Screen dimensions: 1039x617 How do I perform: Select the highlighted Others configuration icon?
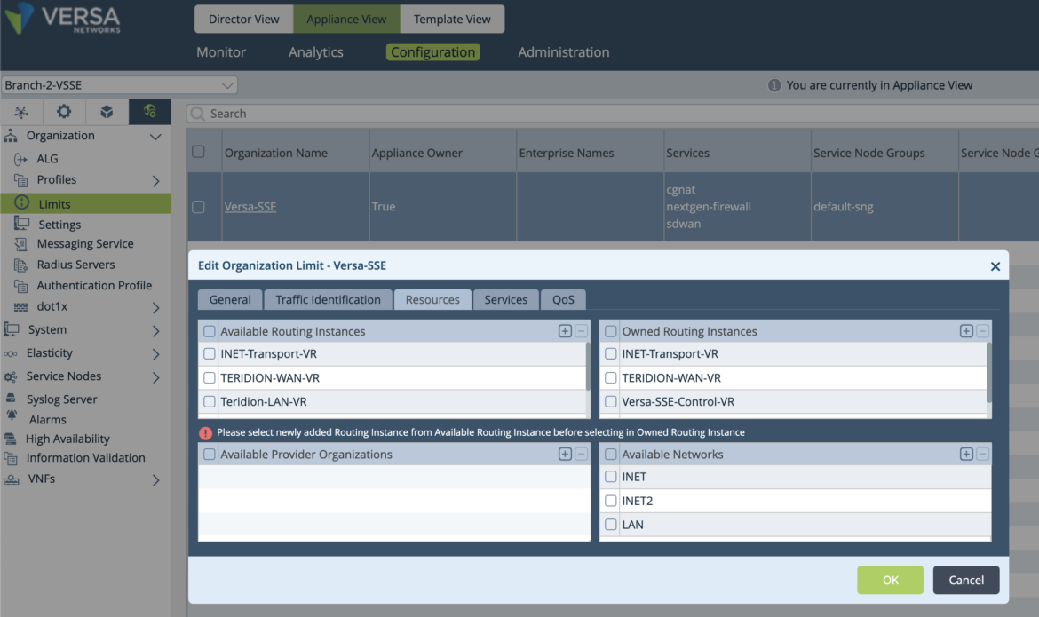click(149, 112)
